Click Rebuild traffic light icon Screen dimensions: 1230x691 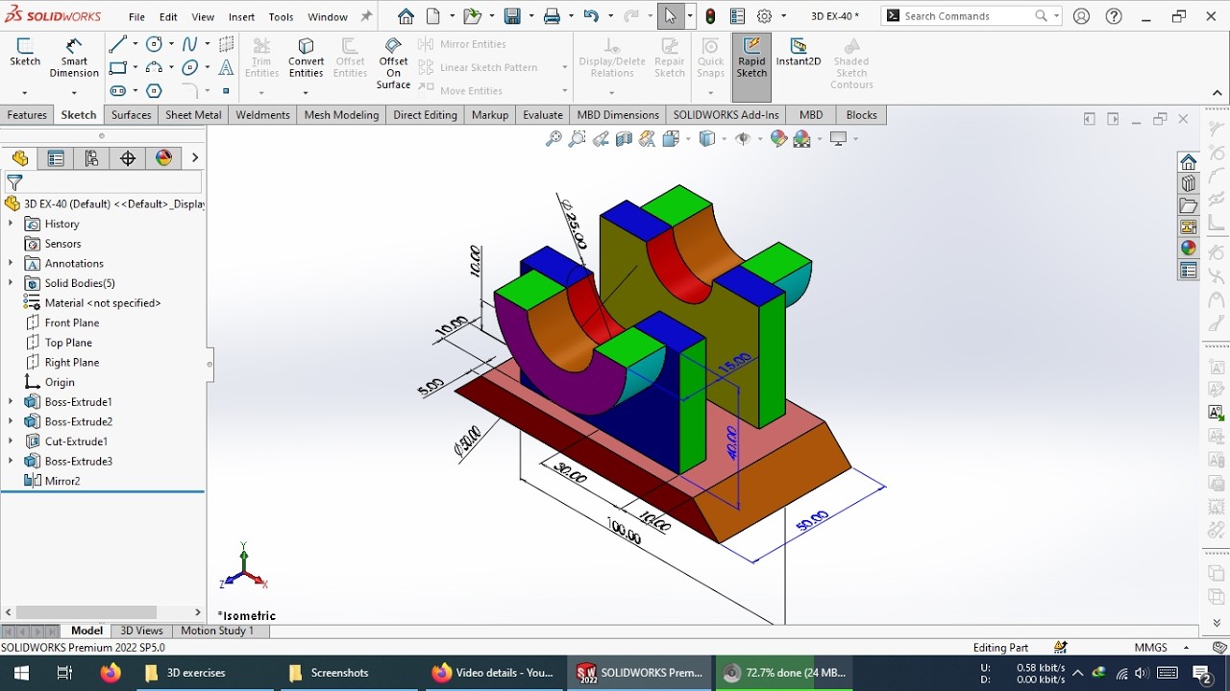710,16
